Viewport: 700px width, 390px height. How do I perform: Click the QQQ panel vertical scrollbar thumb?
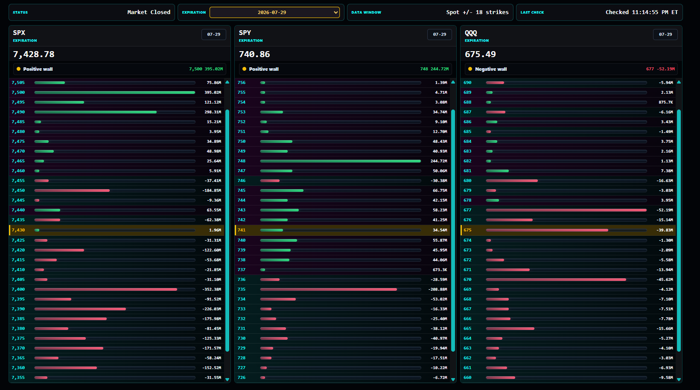679,231
